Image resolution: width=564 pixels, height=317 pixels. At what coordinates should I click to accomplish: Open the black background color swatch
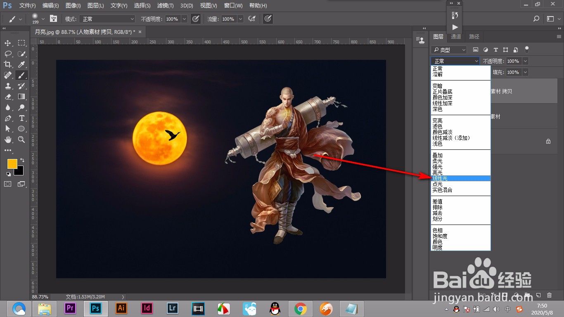tap(20, 172)
